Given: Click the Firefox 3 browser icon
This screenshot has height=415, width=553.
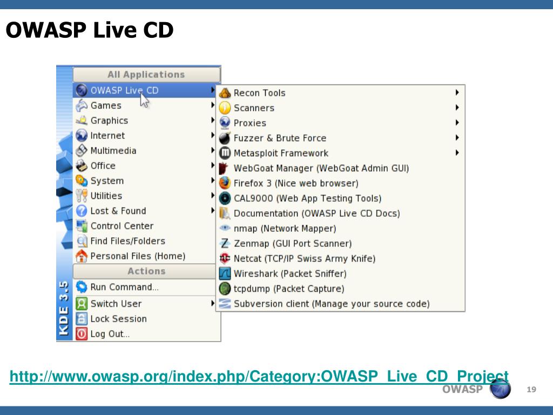Looking at the screenshot, I should (x=225, y=183).
